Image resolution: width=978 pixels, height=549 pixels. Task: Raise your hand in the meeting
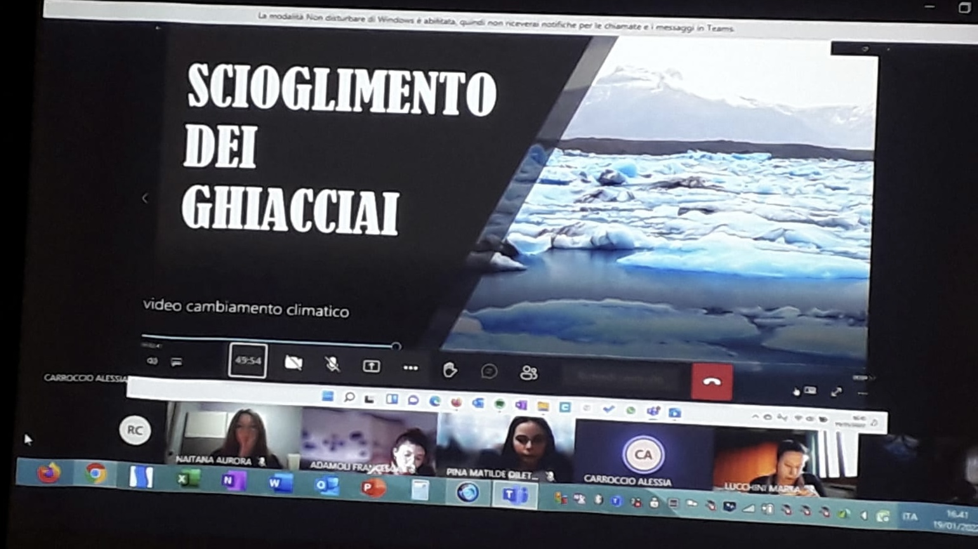(x=450, y=370)
